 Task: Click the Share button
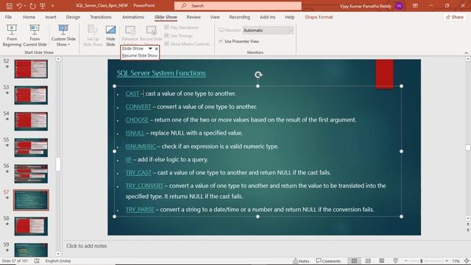pyautogui.click(x=455, y=17)
